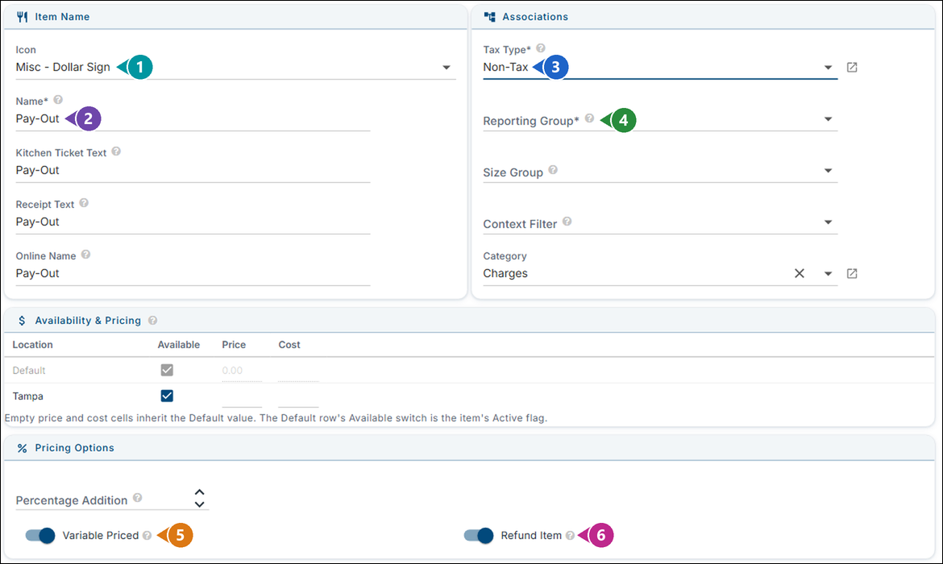Open the Category dropdown arrow
This screenshot has height=564, width=943.
tap(828, 274)
